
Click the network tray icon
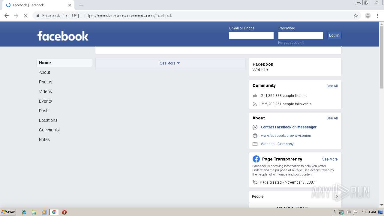click(x=341, y=212)
